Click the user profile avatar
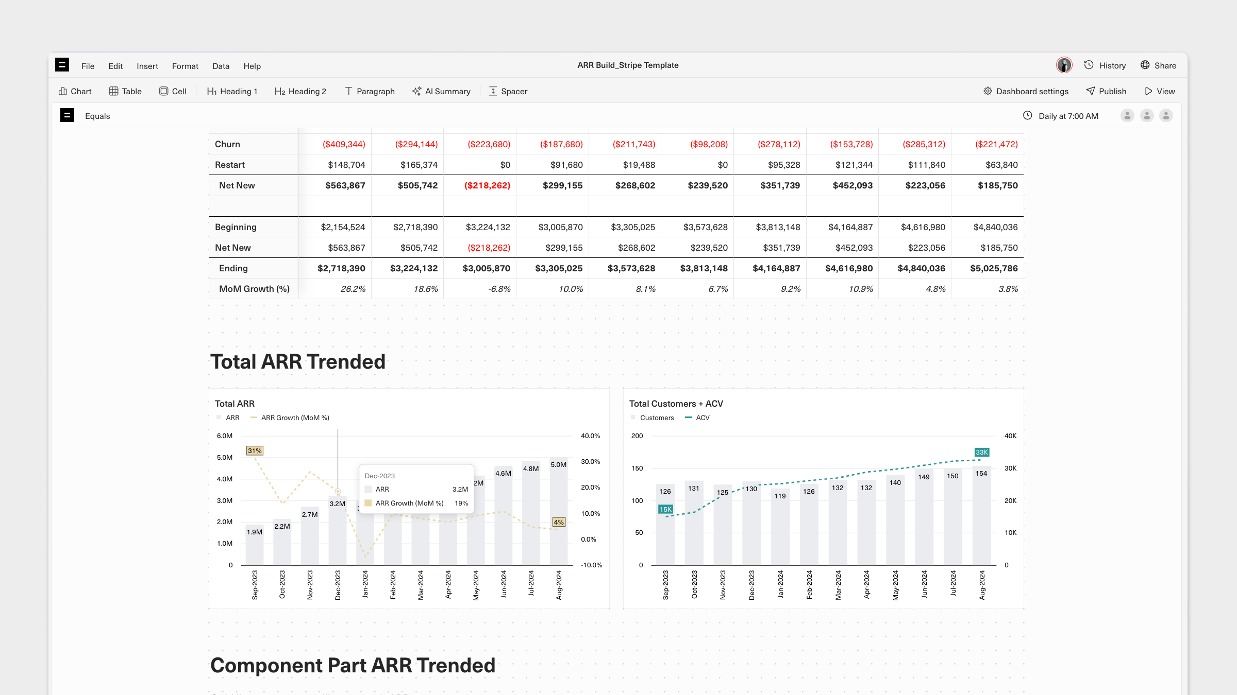 1064,65
